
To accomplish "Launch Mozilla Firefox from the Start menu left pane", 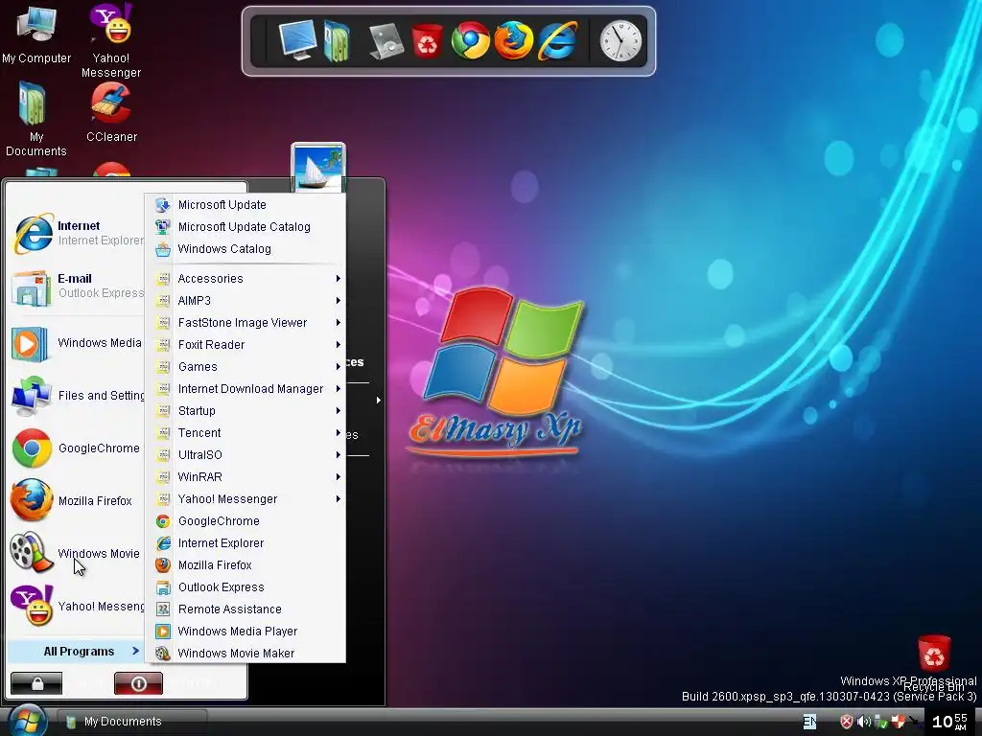I will click(x=77, y=500).
